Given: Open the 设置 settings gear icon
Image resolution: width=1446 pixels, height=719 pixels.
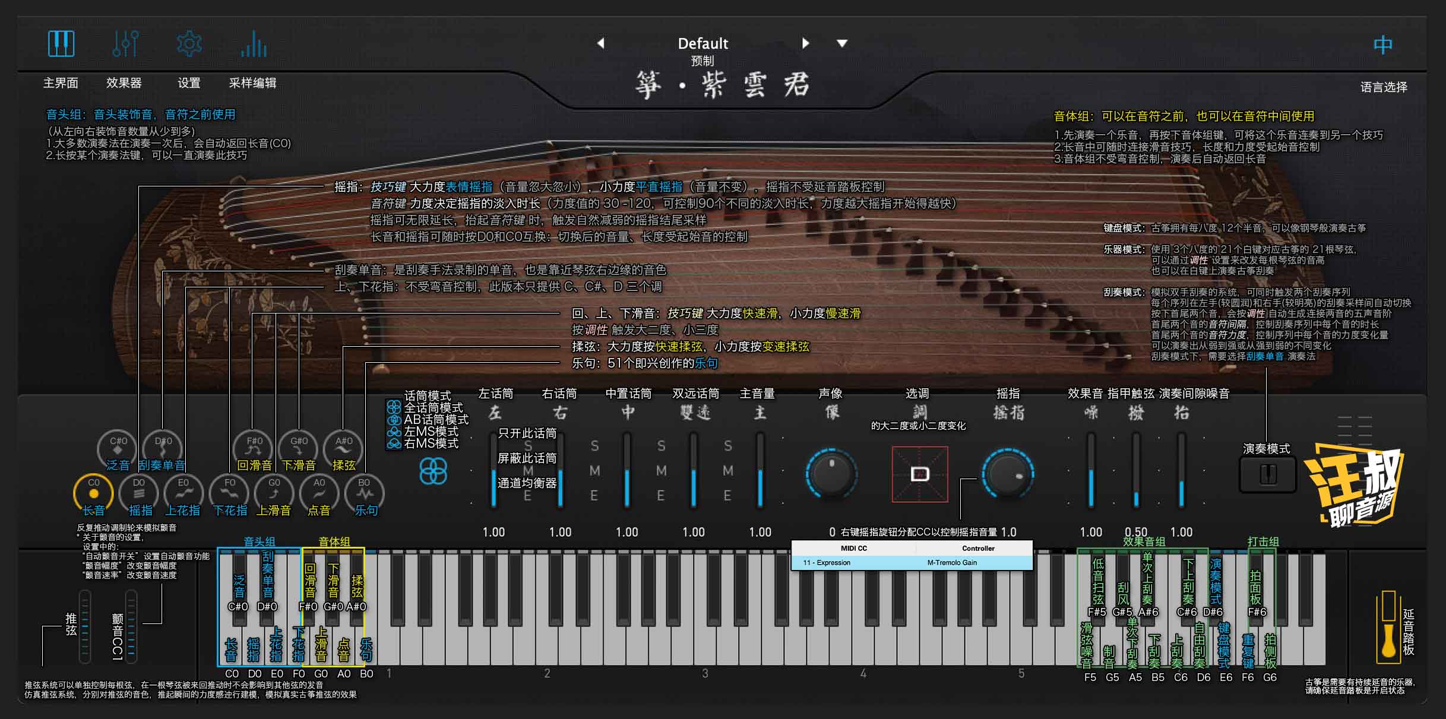Looking at the screenshot, I should (x=189, y=43).
